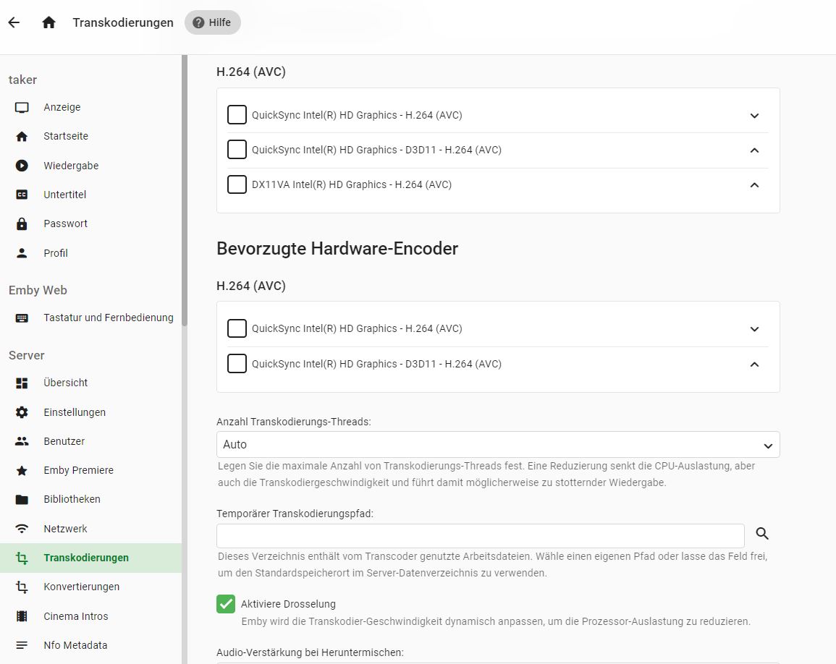Click the Netzwerk wifi icon
This screenshot has width=836, height=664.
coord(22,529)
